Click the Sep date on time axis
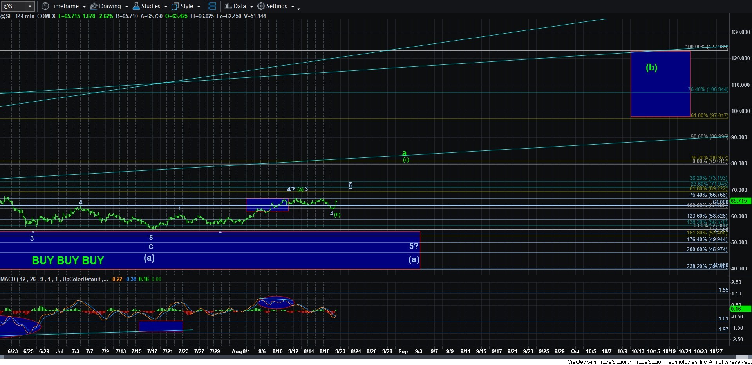Screen dimensions: 752x365 click(403, 352)
